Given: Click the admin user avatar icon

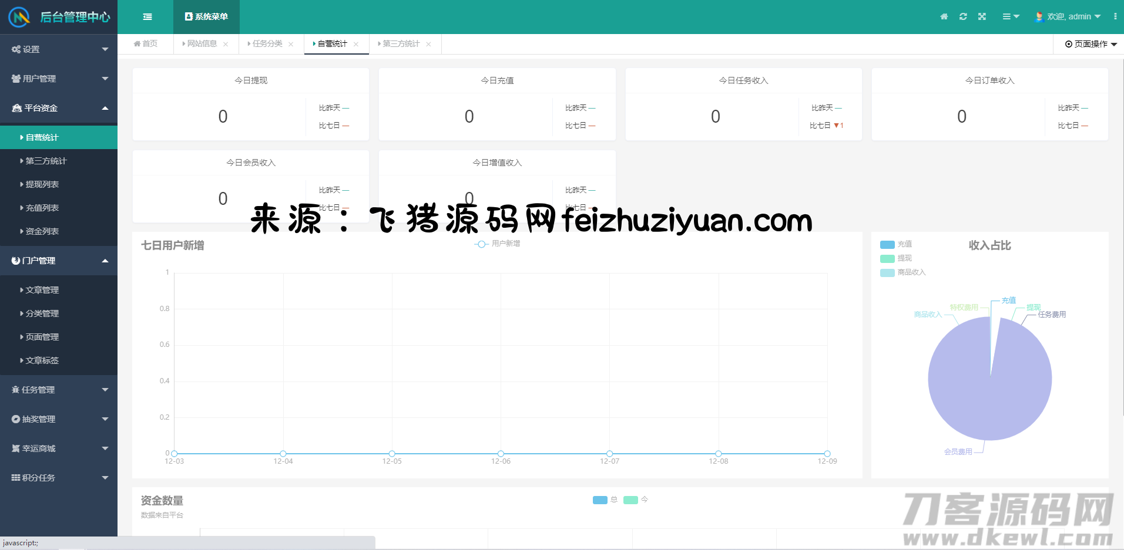Looking at the screenshot, I should coord(1039,16).
